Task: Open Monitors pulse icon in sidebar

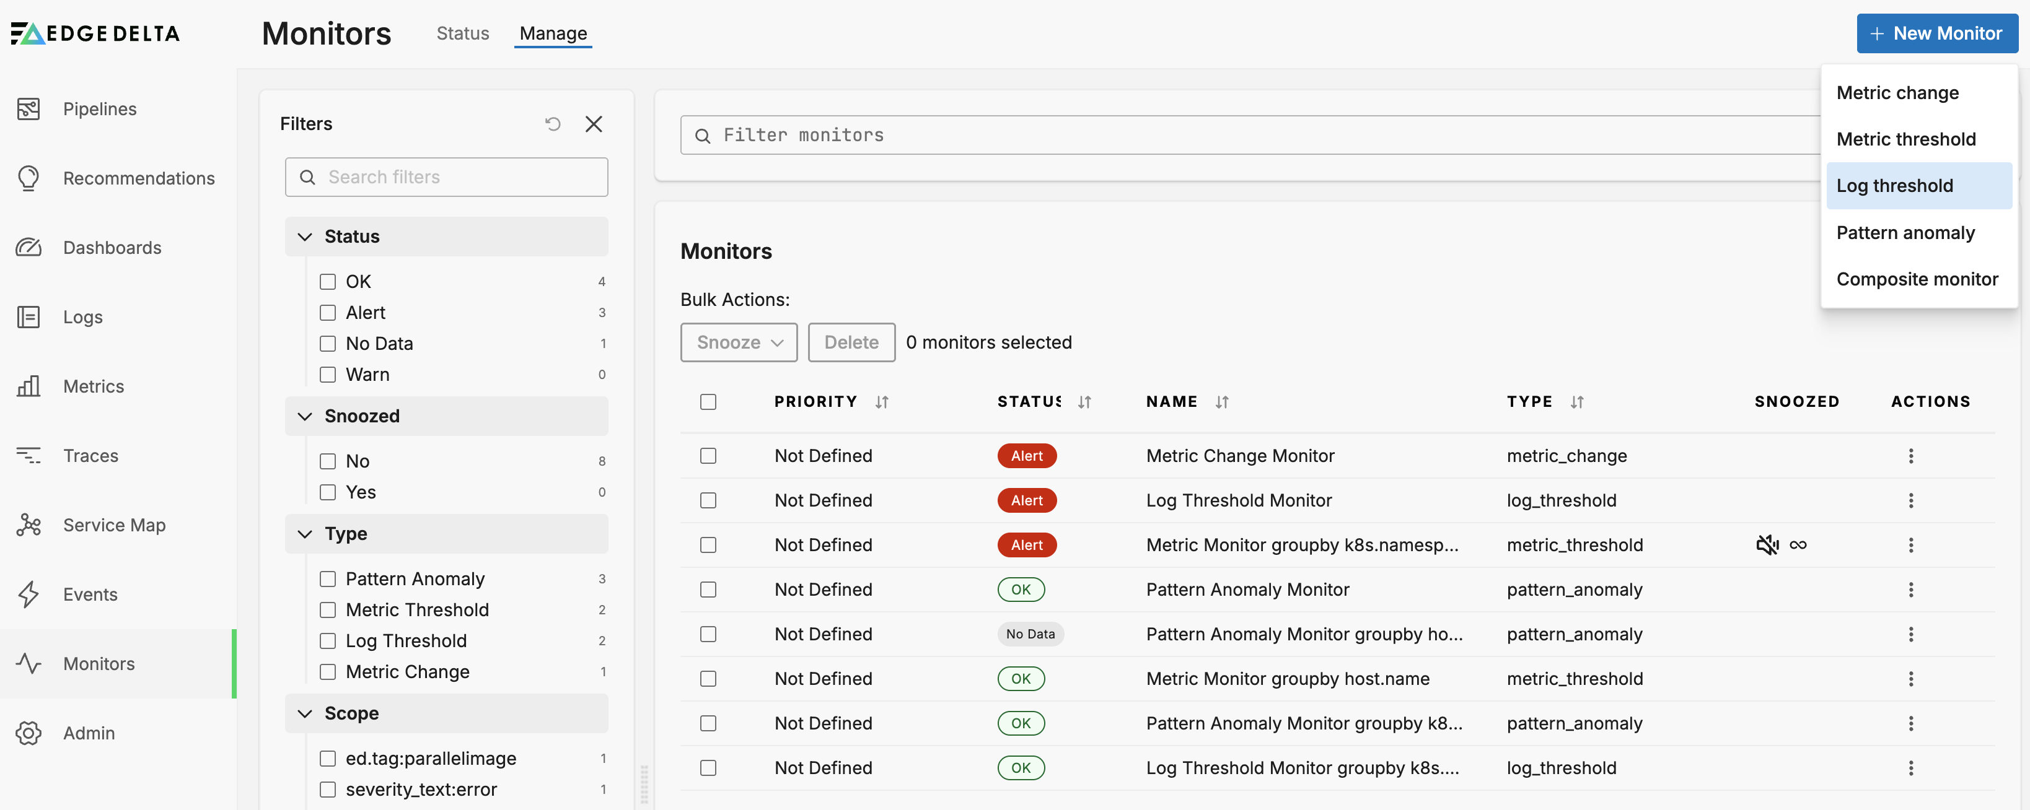Action: [x=29, y=663]
